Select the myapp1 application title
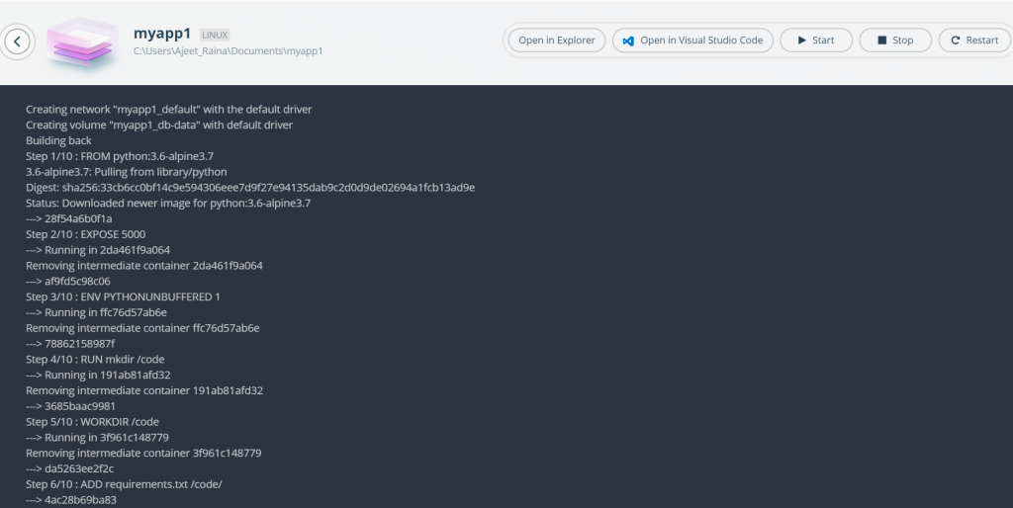This screenshot has height=508, width=1013. click(x=162, y=34)
